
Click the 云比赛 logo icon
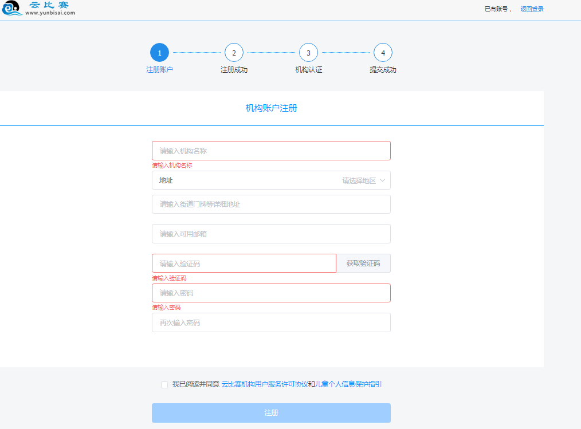12,8
